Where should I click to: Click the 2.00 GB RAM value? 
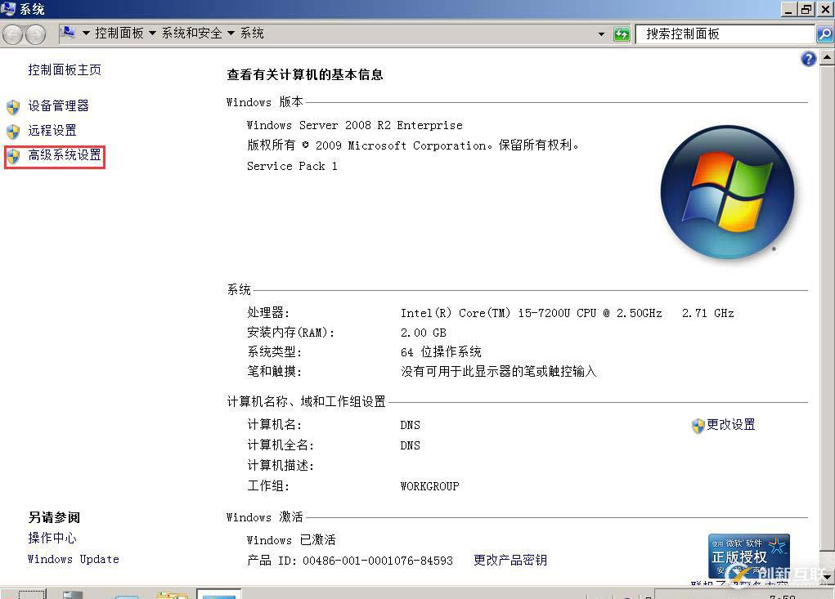[x=424, y=333]
